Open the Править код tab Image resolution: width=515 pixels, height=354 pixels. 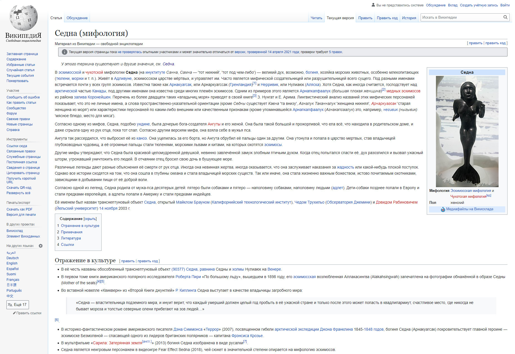pos(387,18)
